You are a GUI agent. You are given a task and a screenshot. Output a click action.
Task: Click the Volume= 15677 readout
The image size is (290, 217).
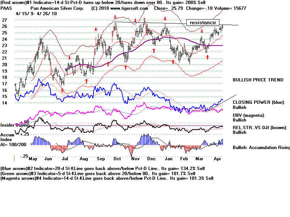click(x=230, y=8)
